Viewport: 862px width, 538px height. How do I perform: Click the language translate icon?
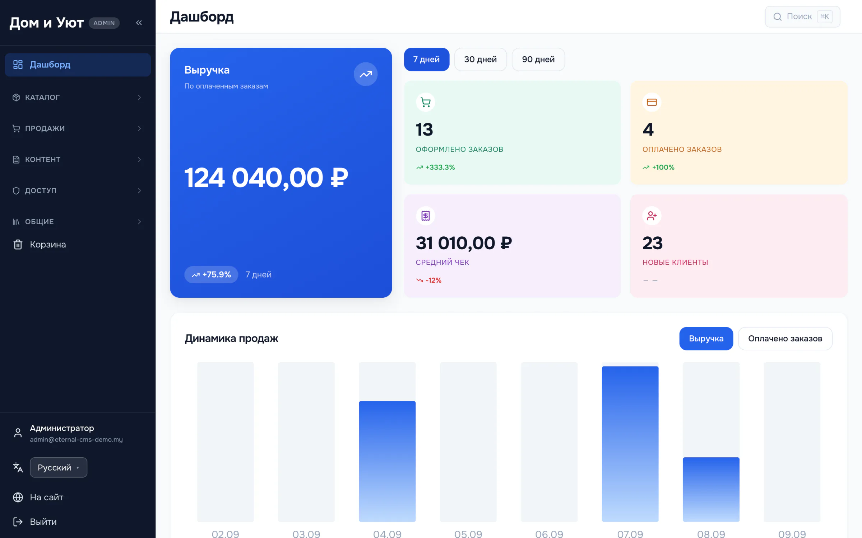(x=18, y=467)
